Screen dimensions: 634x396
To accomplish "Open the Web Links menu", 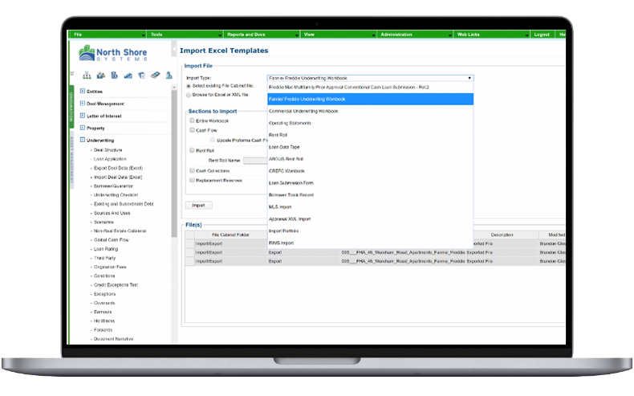I will click(x=491, y=35).
